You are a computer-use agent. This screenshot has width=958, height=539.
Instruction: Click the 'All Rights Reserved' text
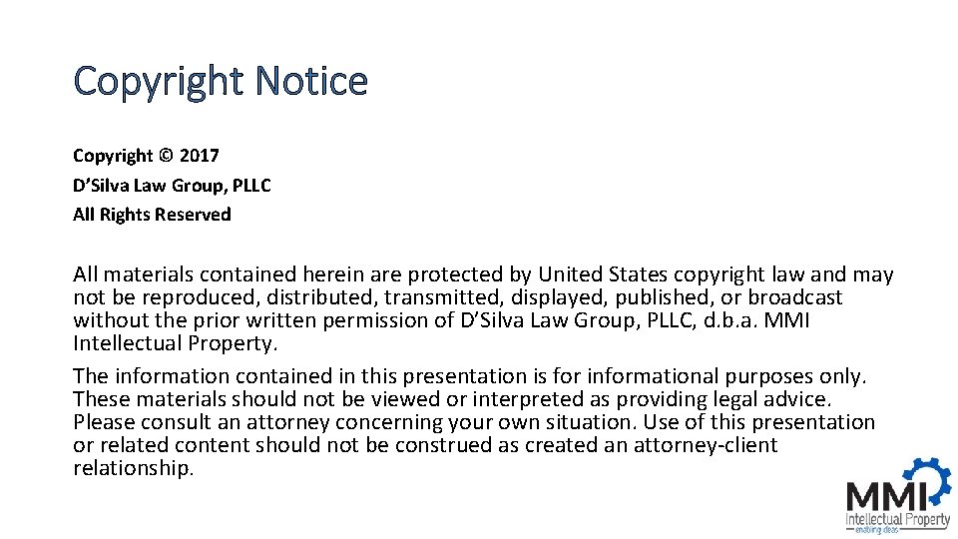coord(152,215)
